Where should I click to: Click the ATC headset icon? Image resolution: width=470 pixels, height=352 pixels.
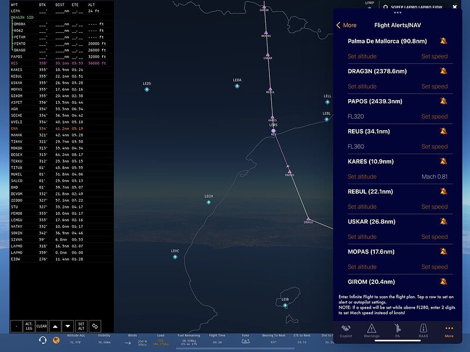point(42,340)
